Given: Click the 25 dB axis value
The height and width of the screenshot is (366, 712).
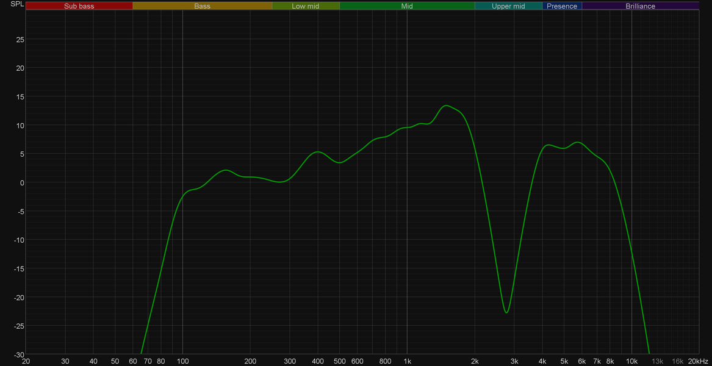Looking at the screenshot, I should [20, 40].
